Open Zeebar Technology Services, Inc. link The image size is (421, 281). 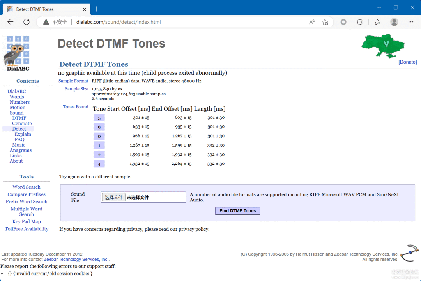(x=76, y=260)
